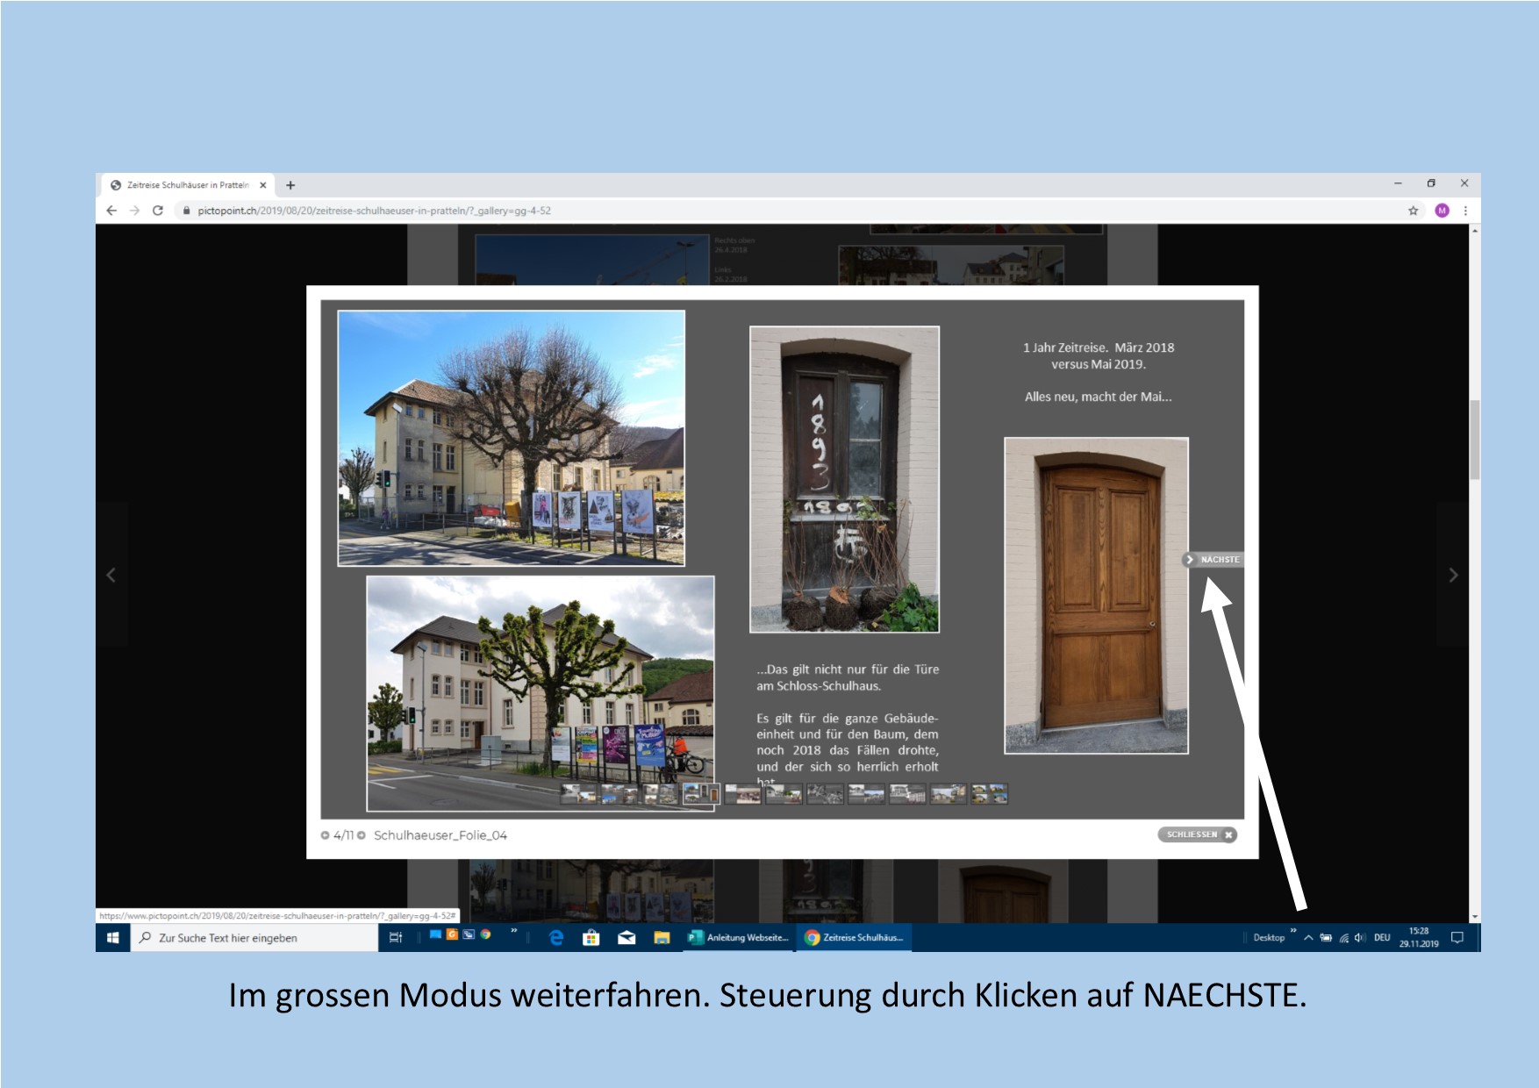Select the eighth thumbnail in the filmstrip

point(867,794)
